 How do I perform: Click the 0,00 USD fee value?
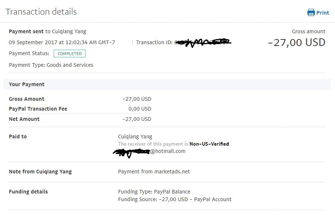point(140,109)
